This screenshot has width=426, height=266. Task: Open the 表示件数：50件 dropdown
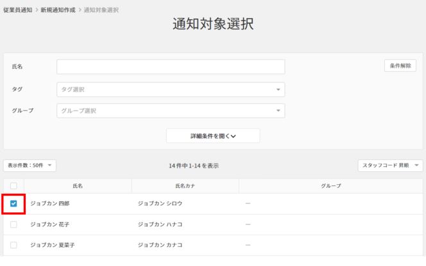(30, 165)
